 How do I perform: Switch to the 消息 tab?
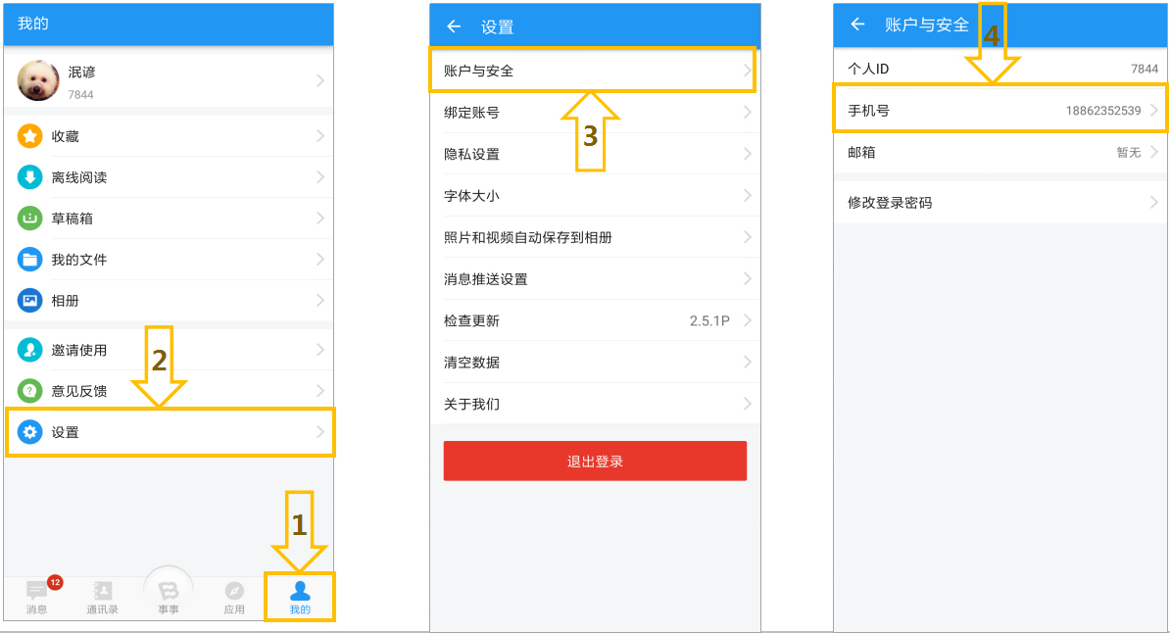pyautogui.click(x=36, y=597)
